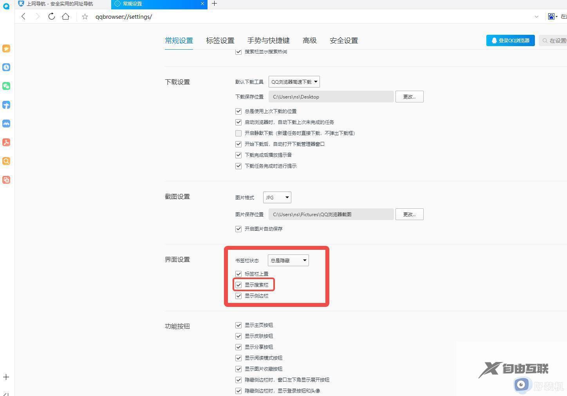Click the QQ Browser logo icon
The height and width of the screenshot is (396, 567).
click(x=6, y=6)
